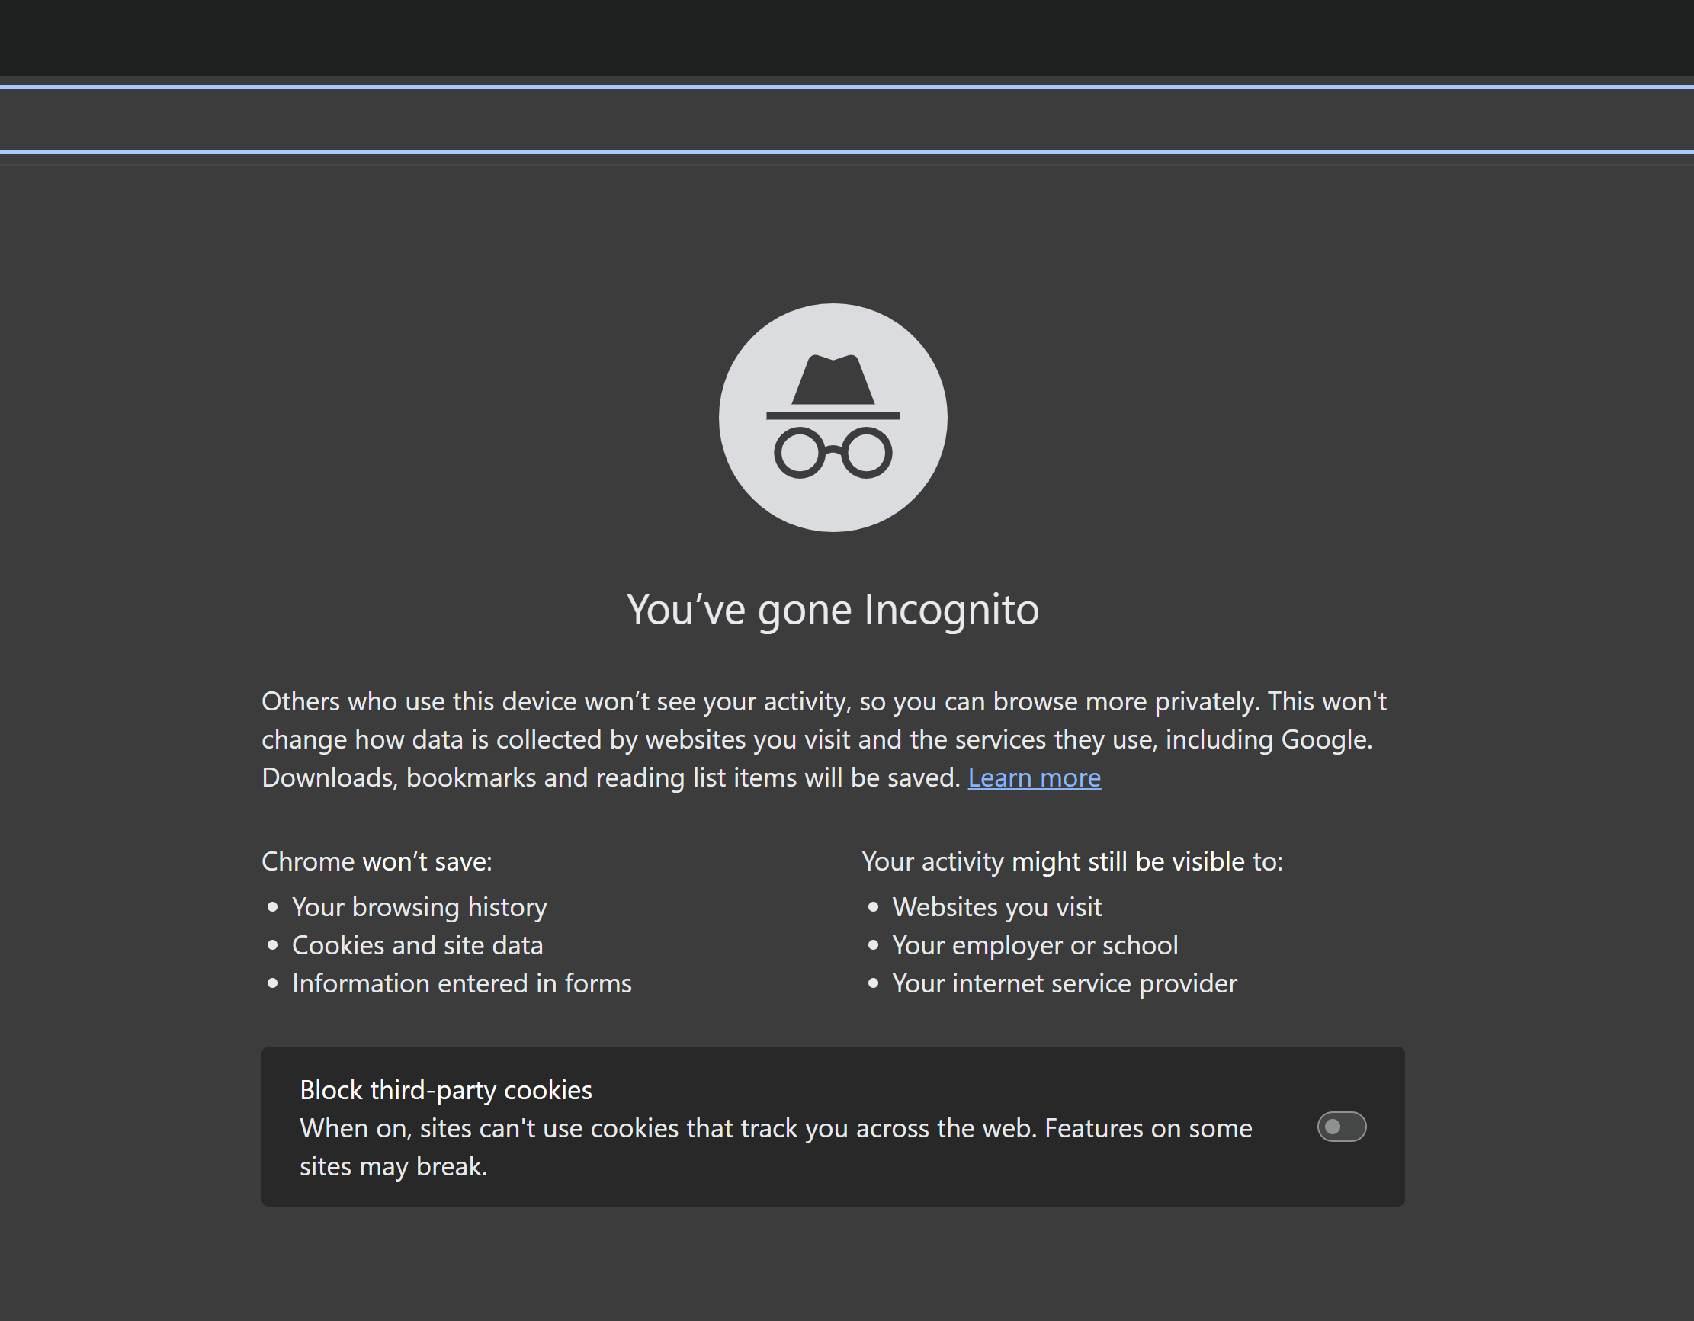Select "Your employer or school" list item
The image size is (1694, 1321).
[1035, 944]
